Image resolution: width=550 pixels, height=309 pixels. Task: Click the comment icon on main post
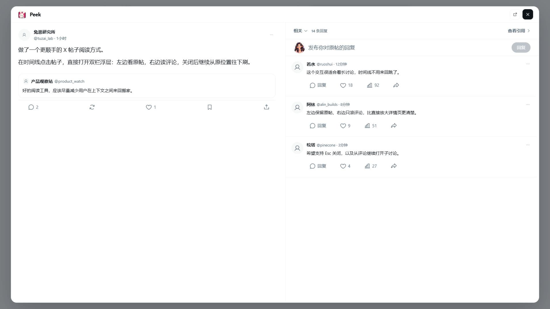[31, 107]
